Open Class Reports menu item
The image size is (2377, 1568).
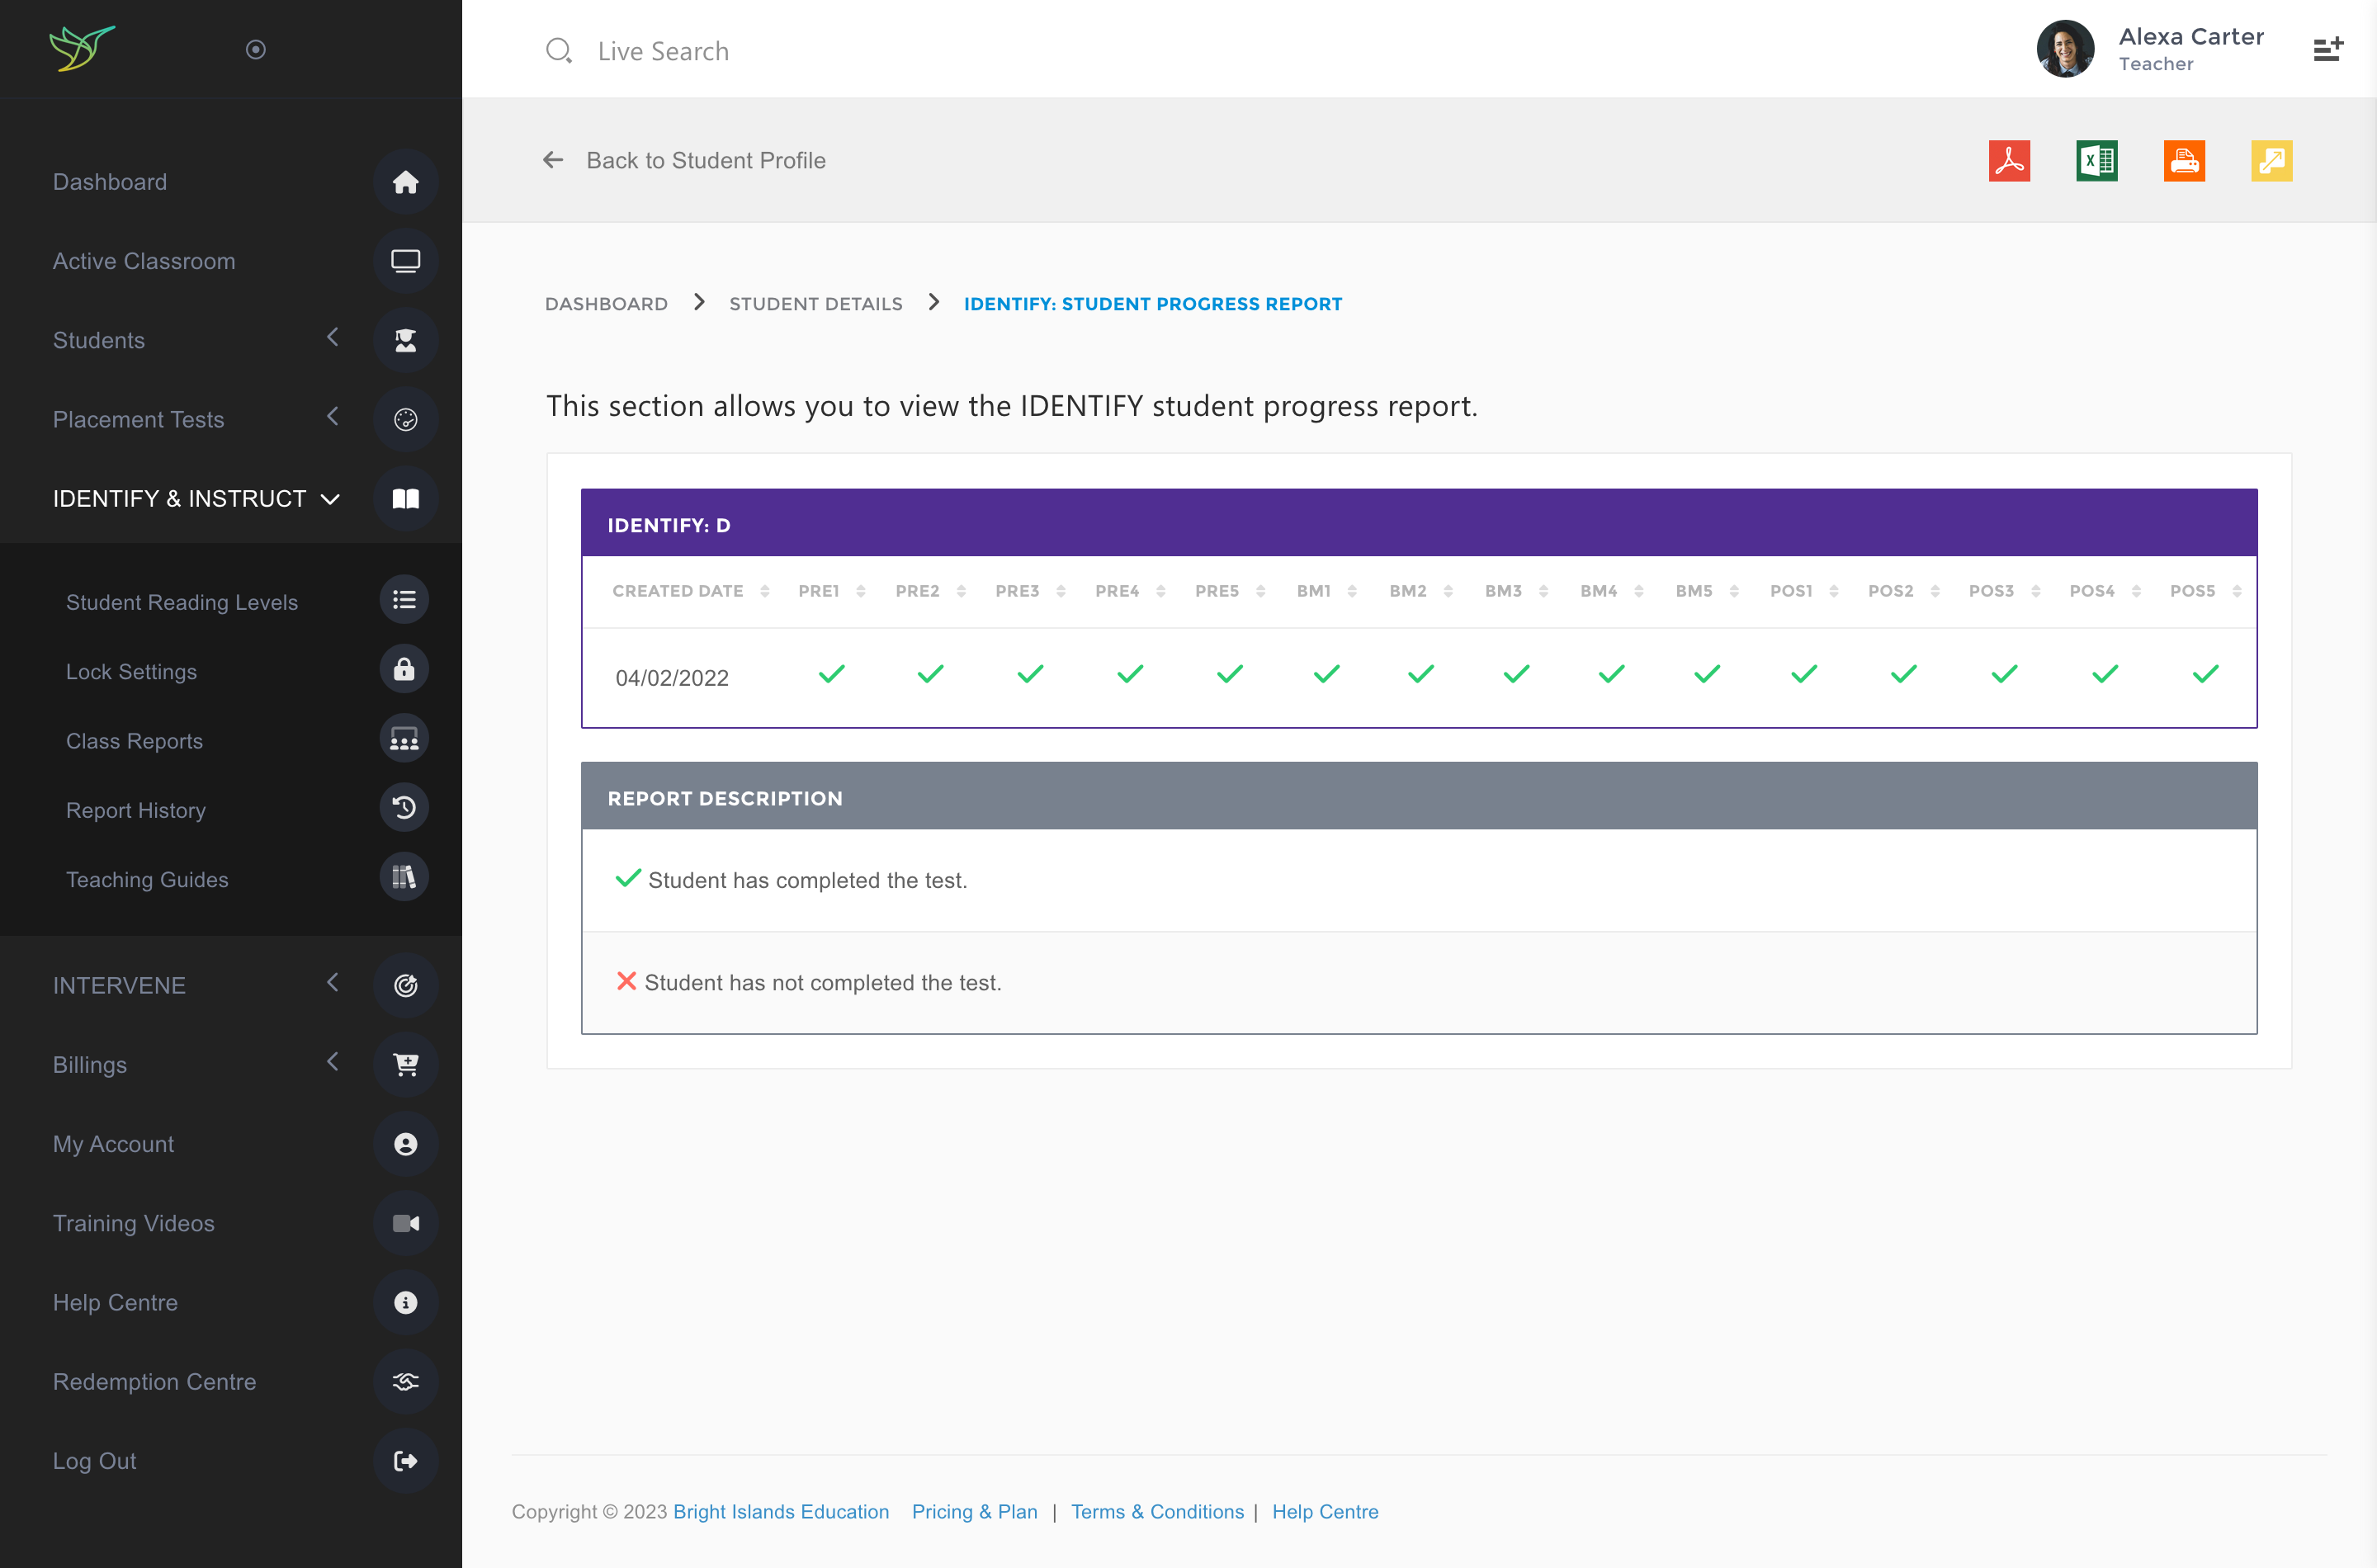pyautogui.click(x=134, y=741)
